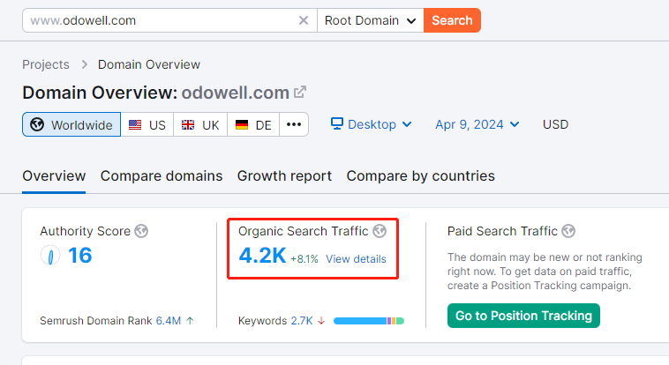Image resolution: width=669 pixels, height=365 pixels.
Task: Open the Apr 9, 2024 date picker
Action: pyautogui.click(x=477, y=124)
